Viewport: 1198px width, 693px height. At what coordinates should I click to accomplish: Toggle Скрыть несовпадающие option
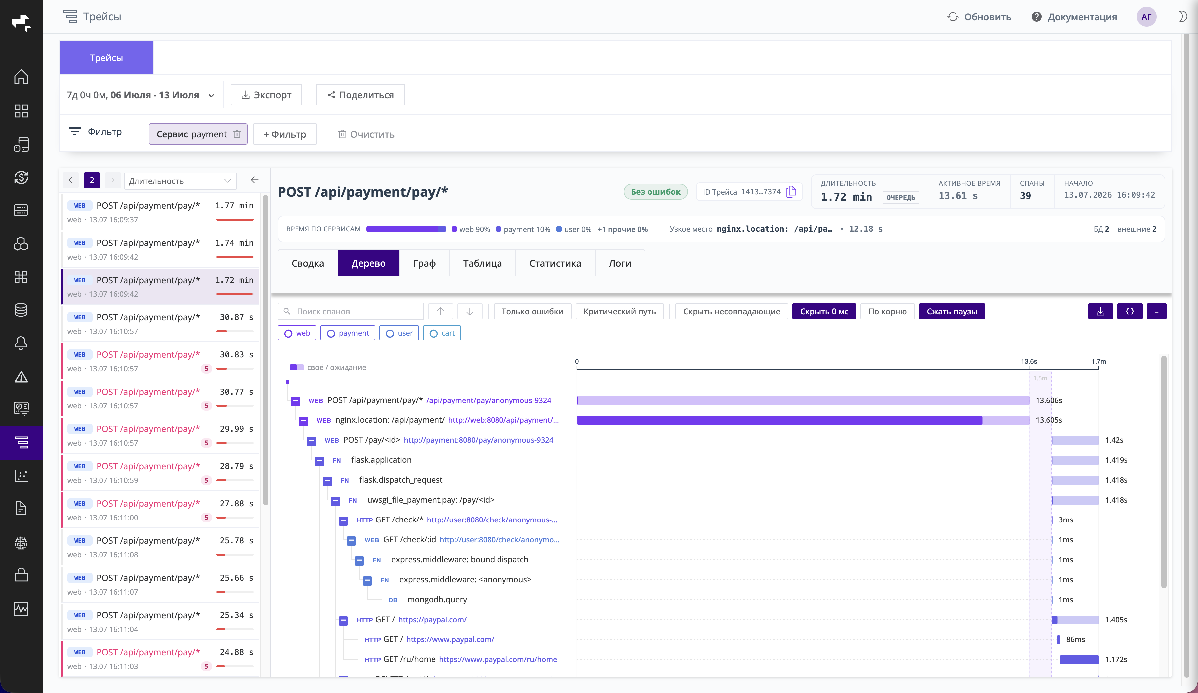point(731,311)
